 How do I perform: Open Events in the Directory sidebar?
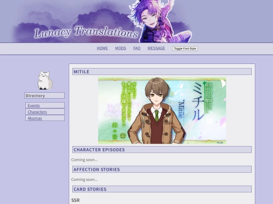click(x=33, y=105)
